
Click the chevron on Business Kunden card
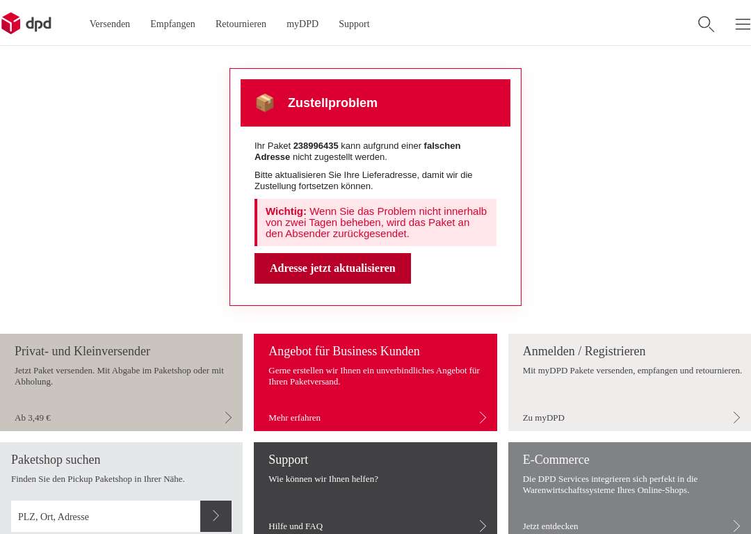[x=483, y=418]
